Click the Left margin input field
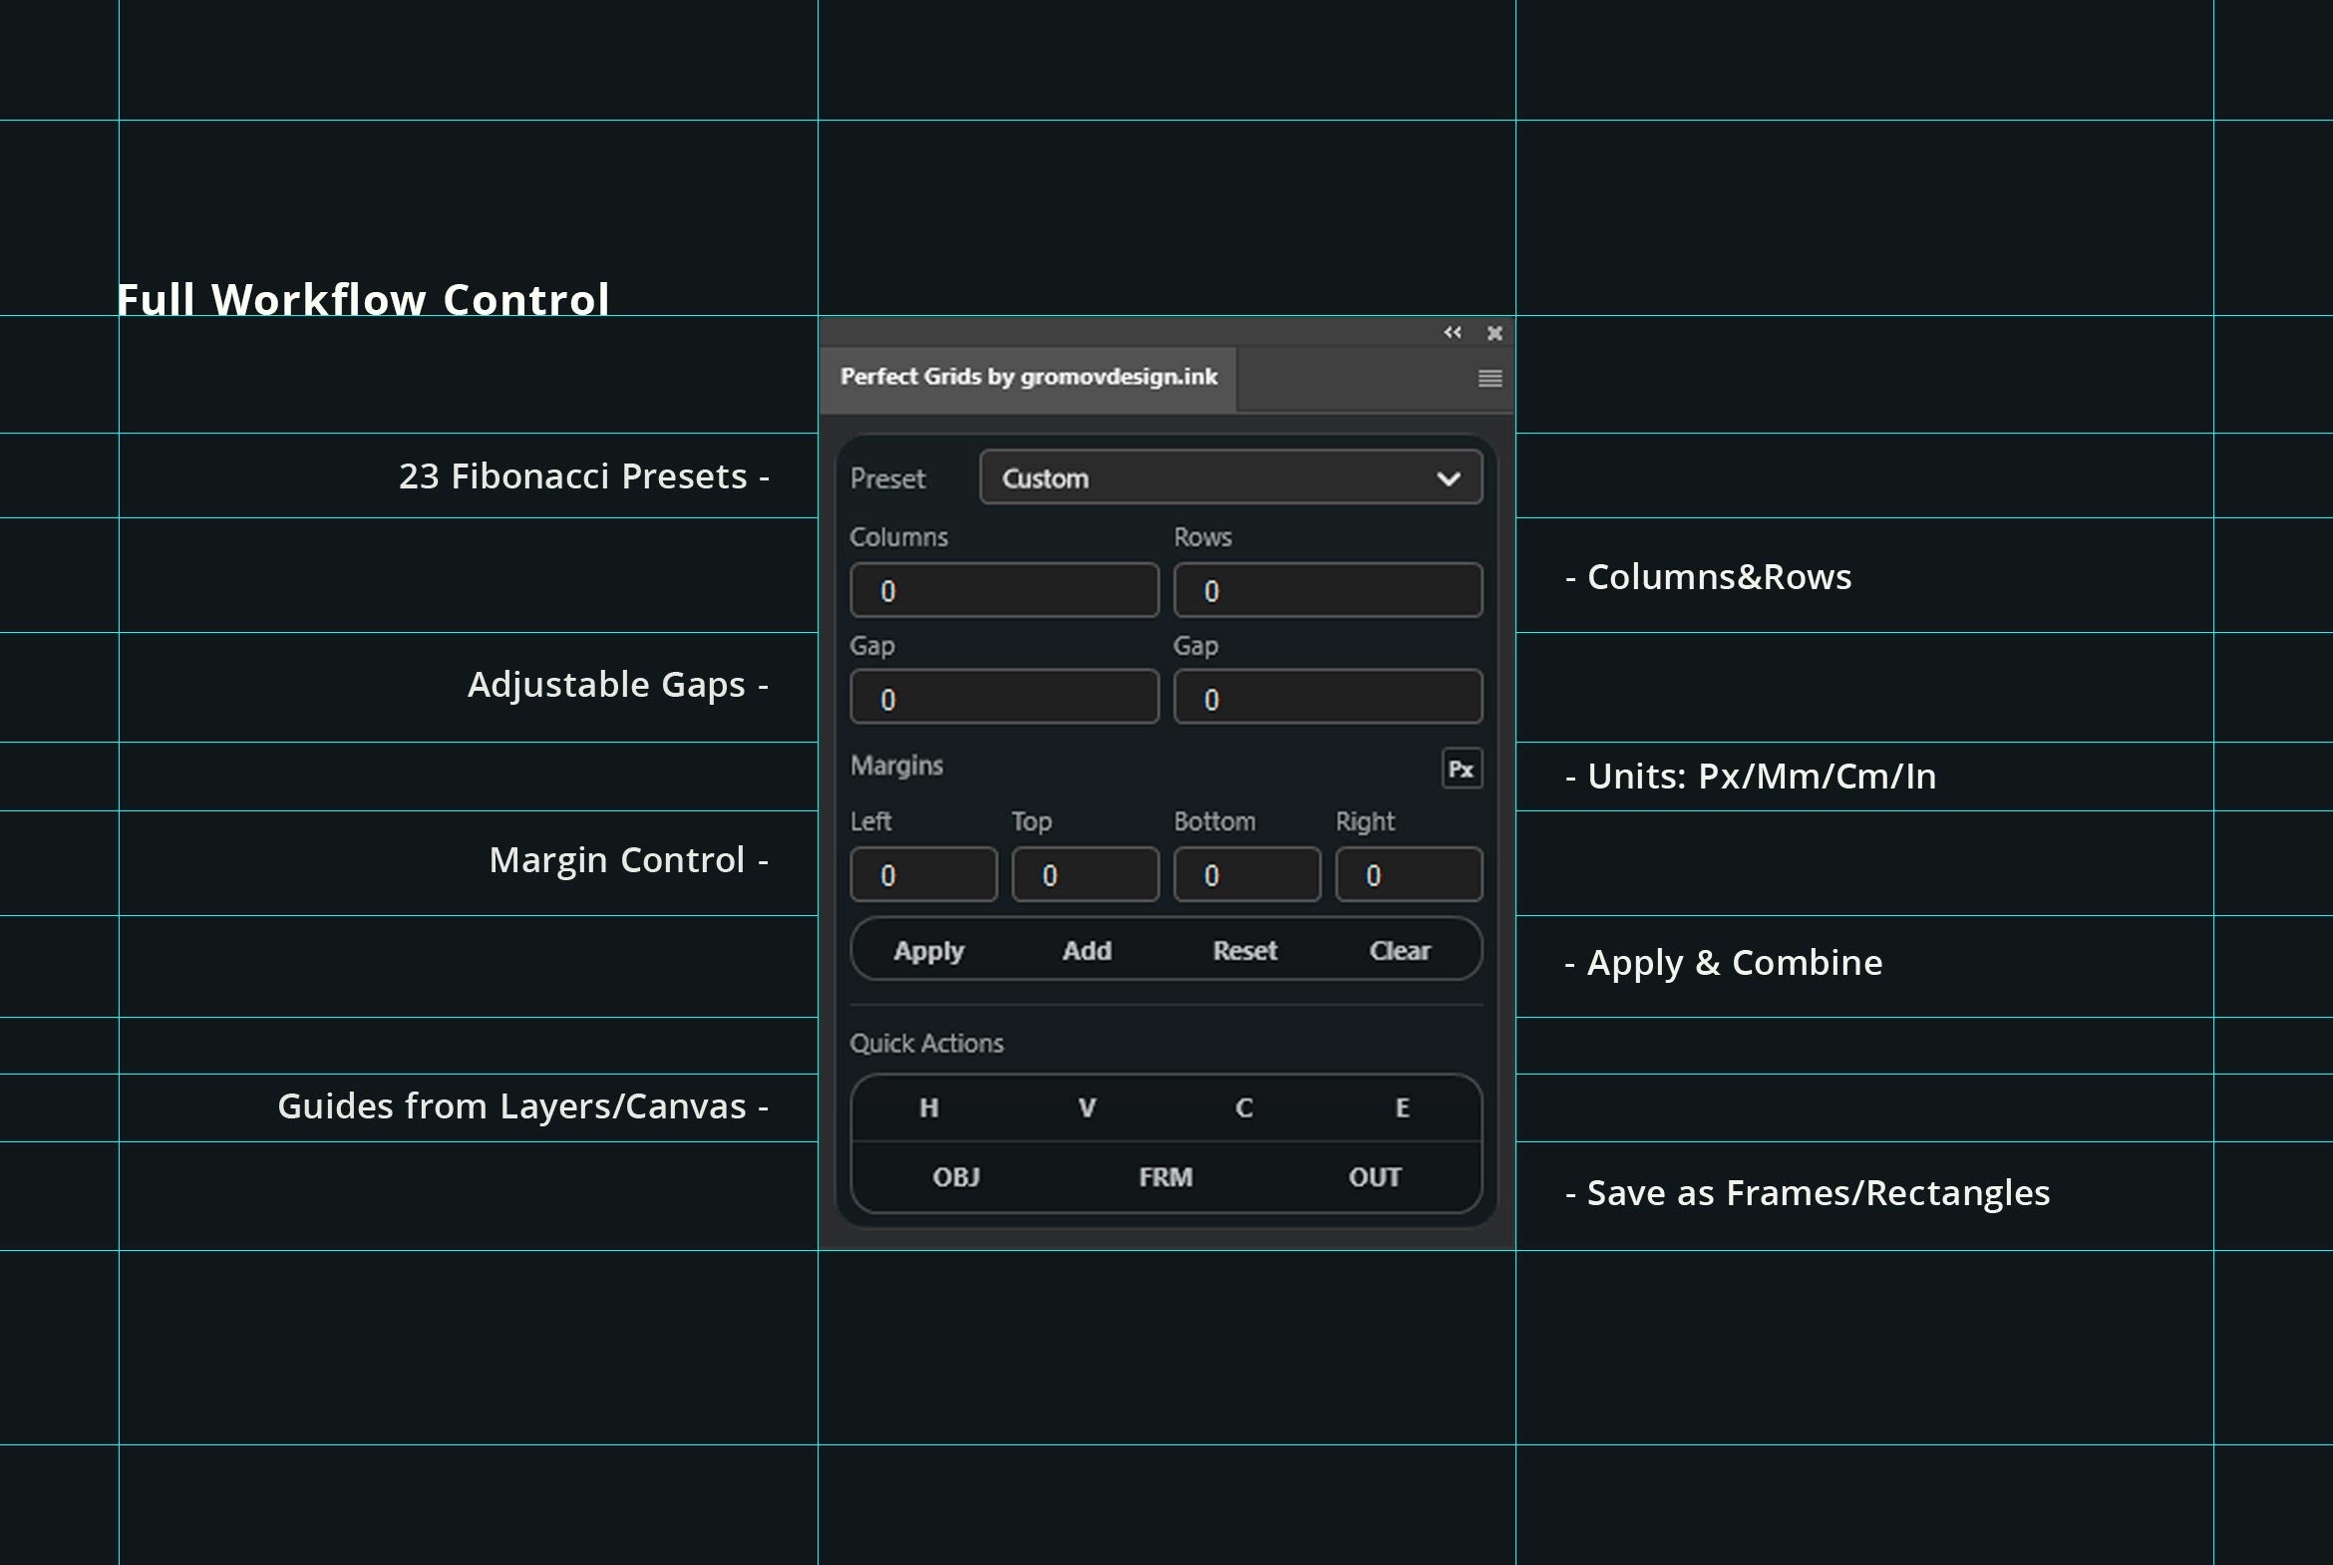 [922, 873]
